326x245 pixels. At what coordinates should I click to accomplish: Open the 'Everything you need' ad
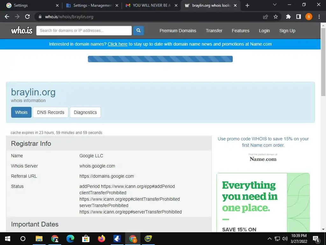(x=263, y=203)
